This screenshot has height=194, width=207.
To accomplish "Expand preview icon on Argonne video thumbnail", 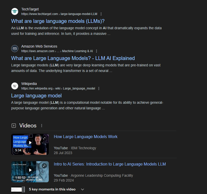I will [x=44, y=166].
